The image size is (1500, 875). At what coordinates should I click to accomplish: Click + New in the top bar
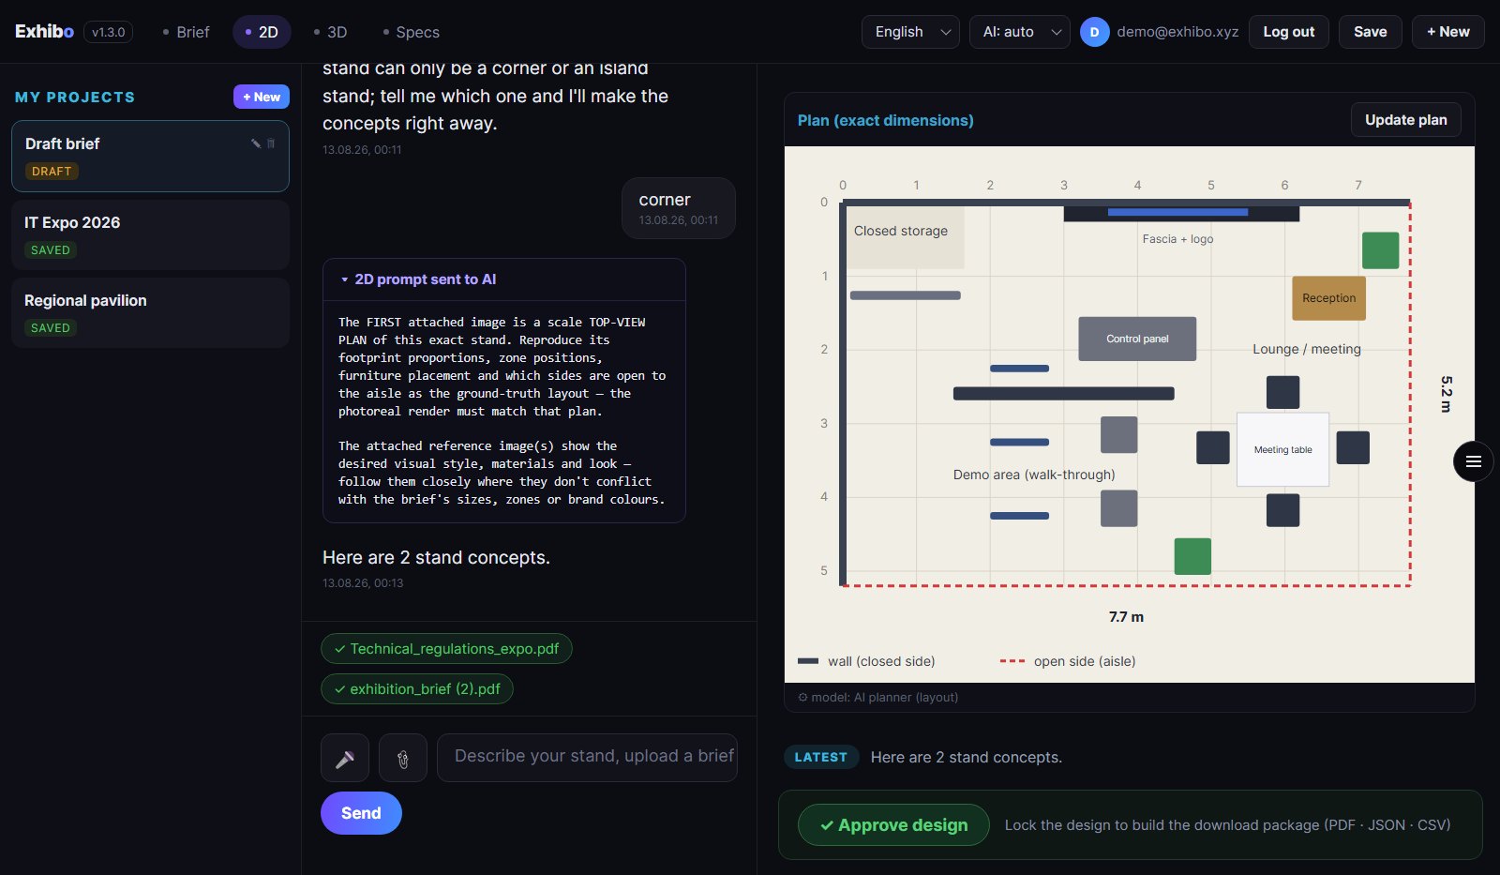1447,32
